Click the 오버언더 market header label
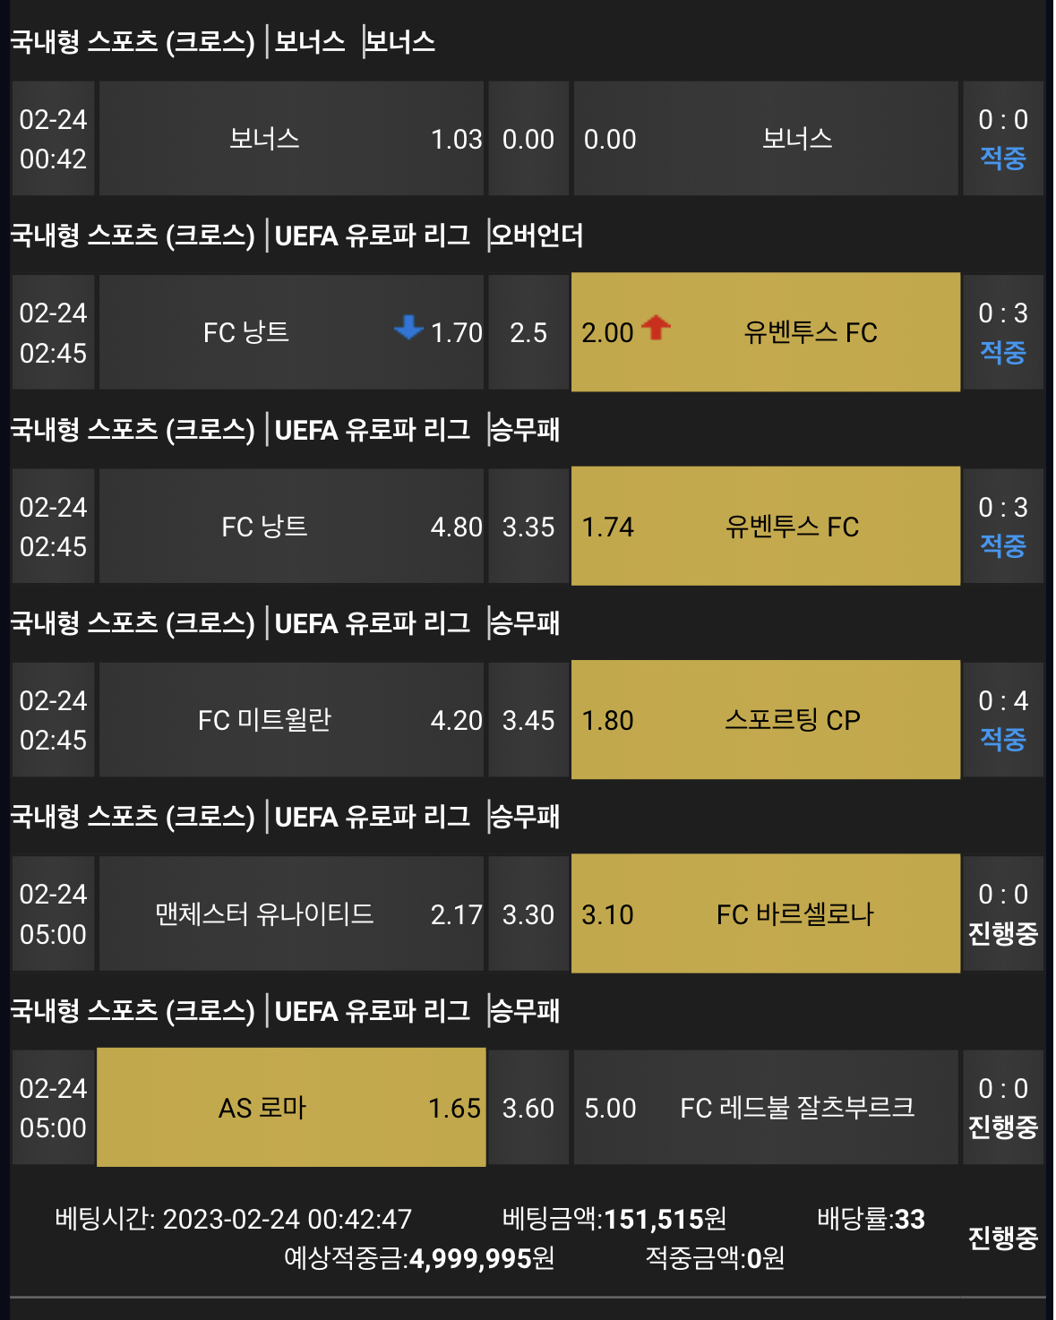This screenshot has width=1056, height=1320. 537,236
